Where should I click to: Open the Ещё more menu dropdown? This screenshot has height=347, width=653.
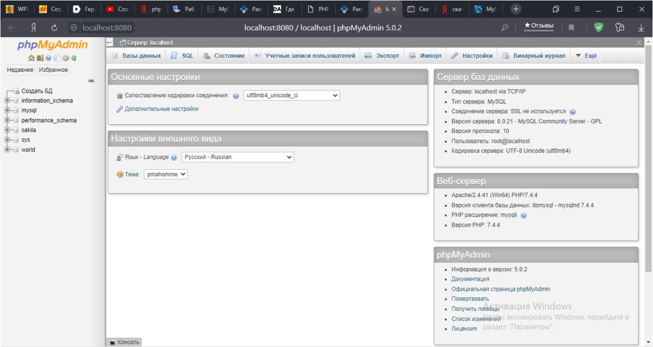tap(586, 56)
